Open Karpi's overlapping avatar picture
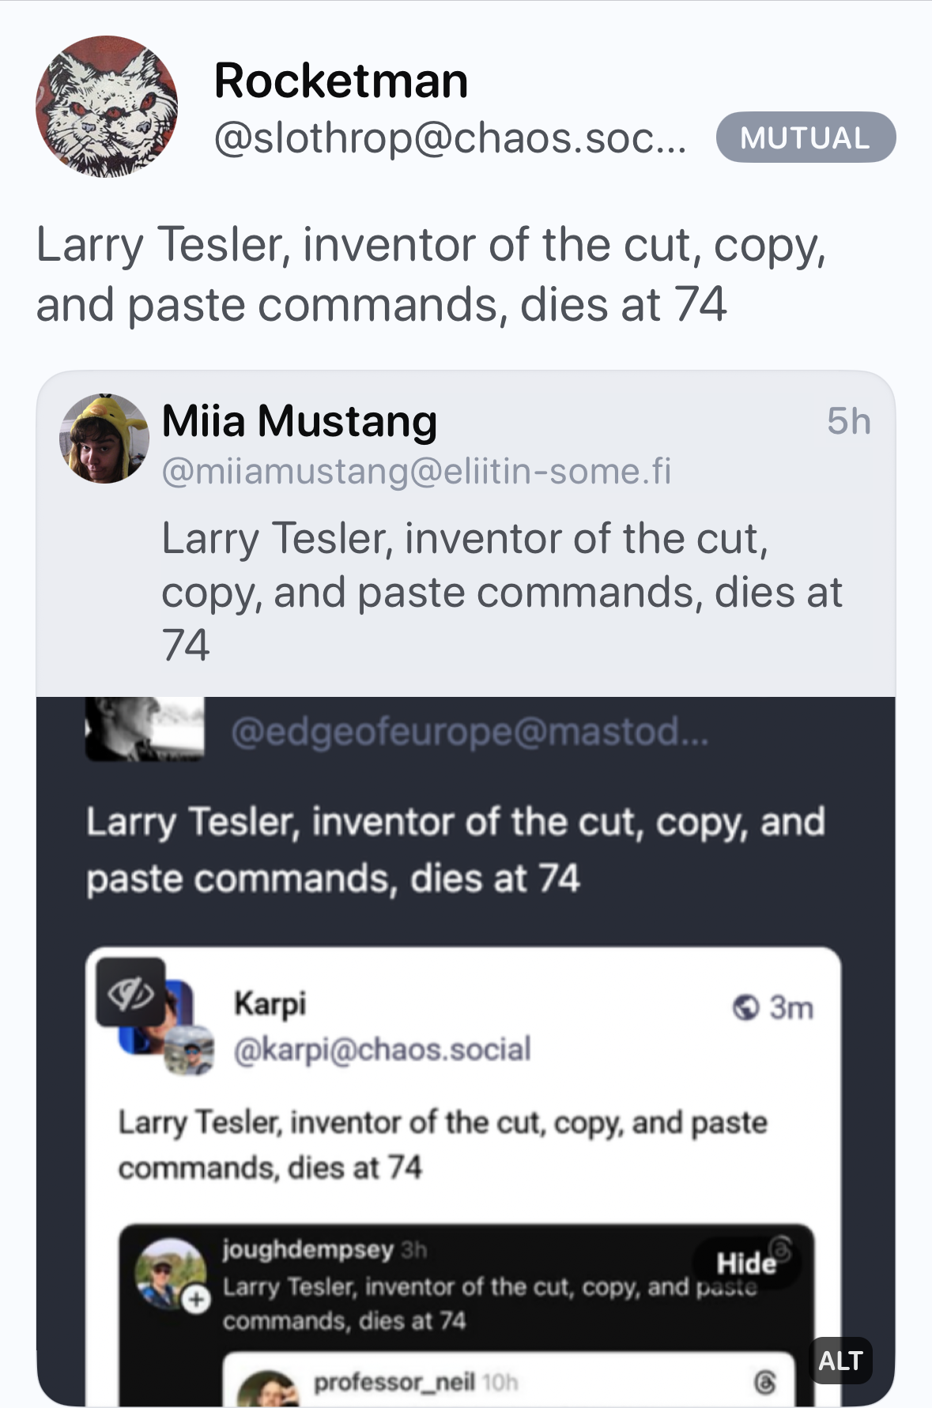932x1408 pixels. (x=190, y=1049)
